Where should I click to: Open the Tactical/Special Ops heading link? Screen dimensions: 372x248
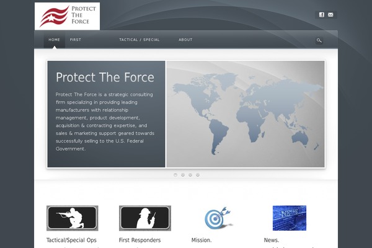click(71, 240)
